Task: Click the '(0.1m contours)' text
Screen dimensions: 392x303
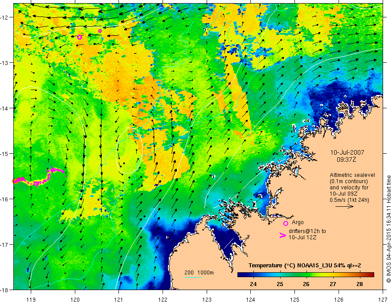Action: [349, 181]
